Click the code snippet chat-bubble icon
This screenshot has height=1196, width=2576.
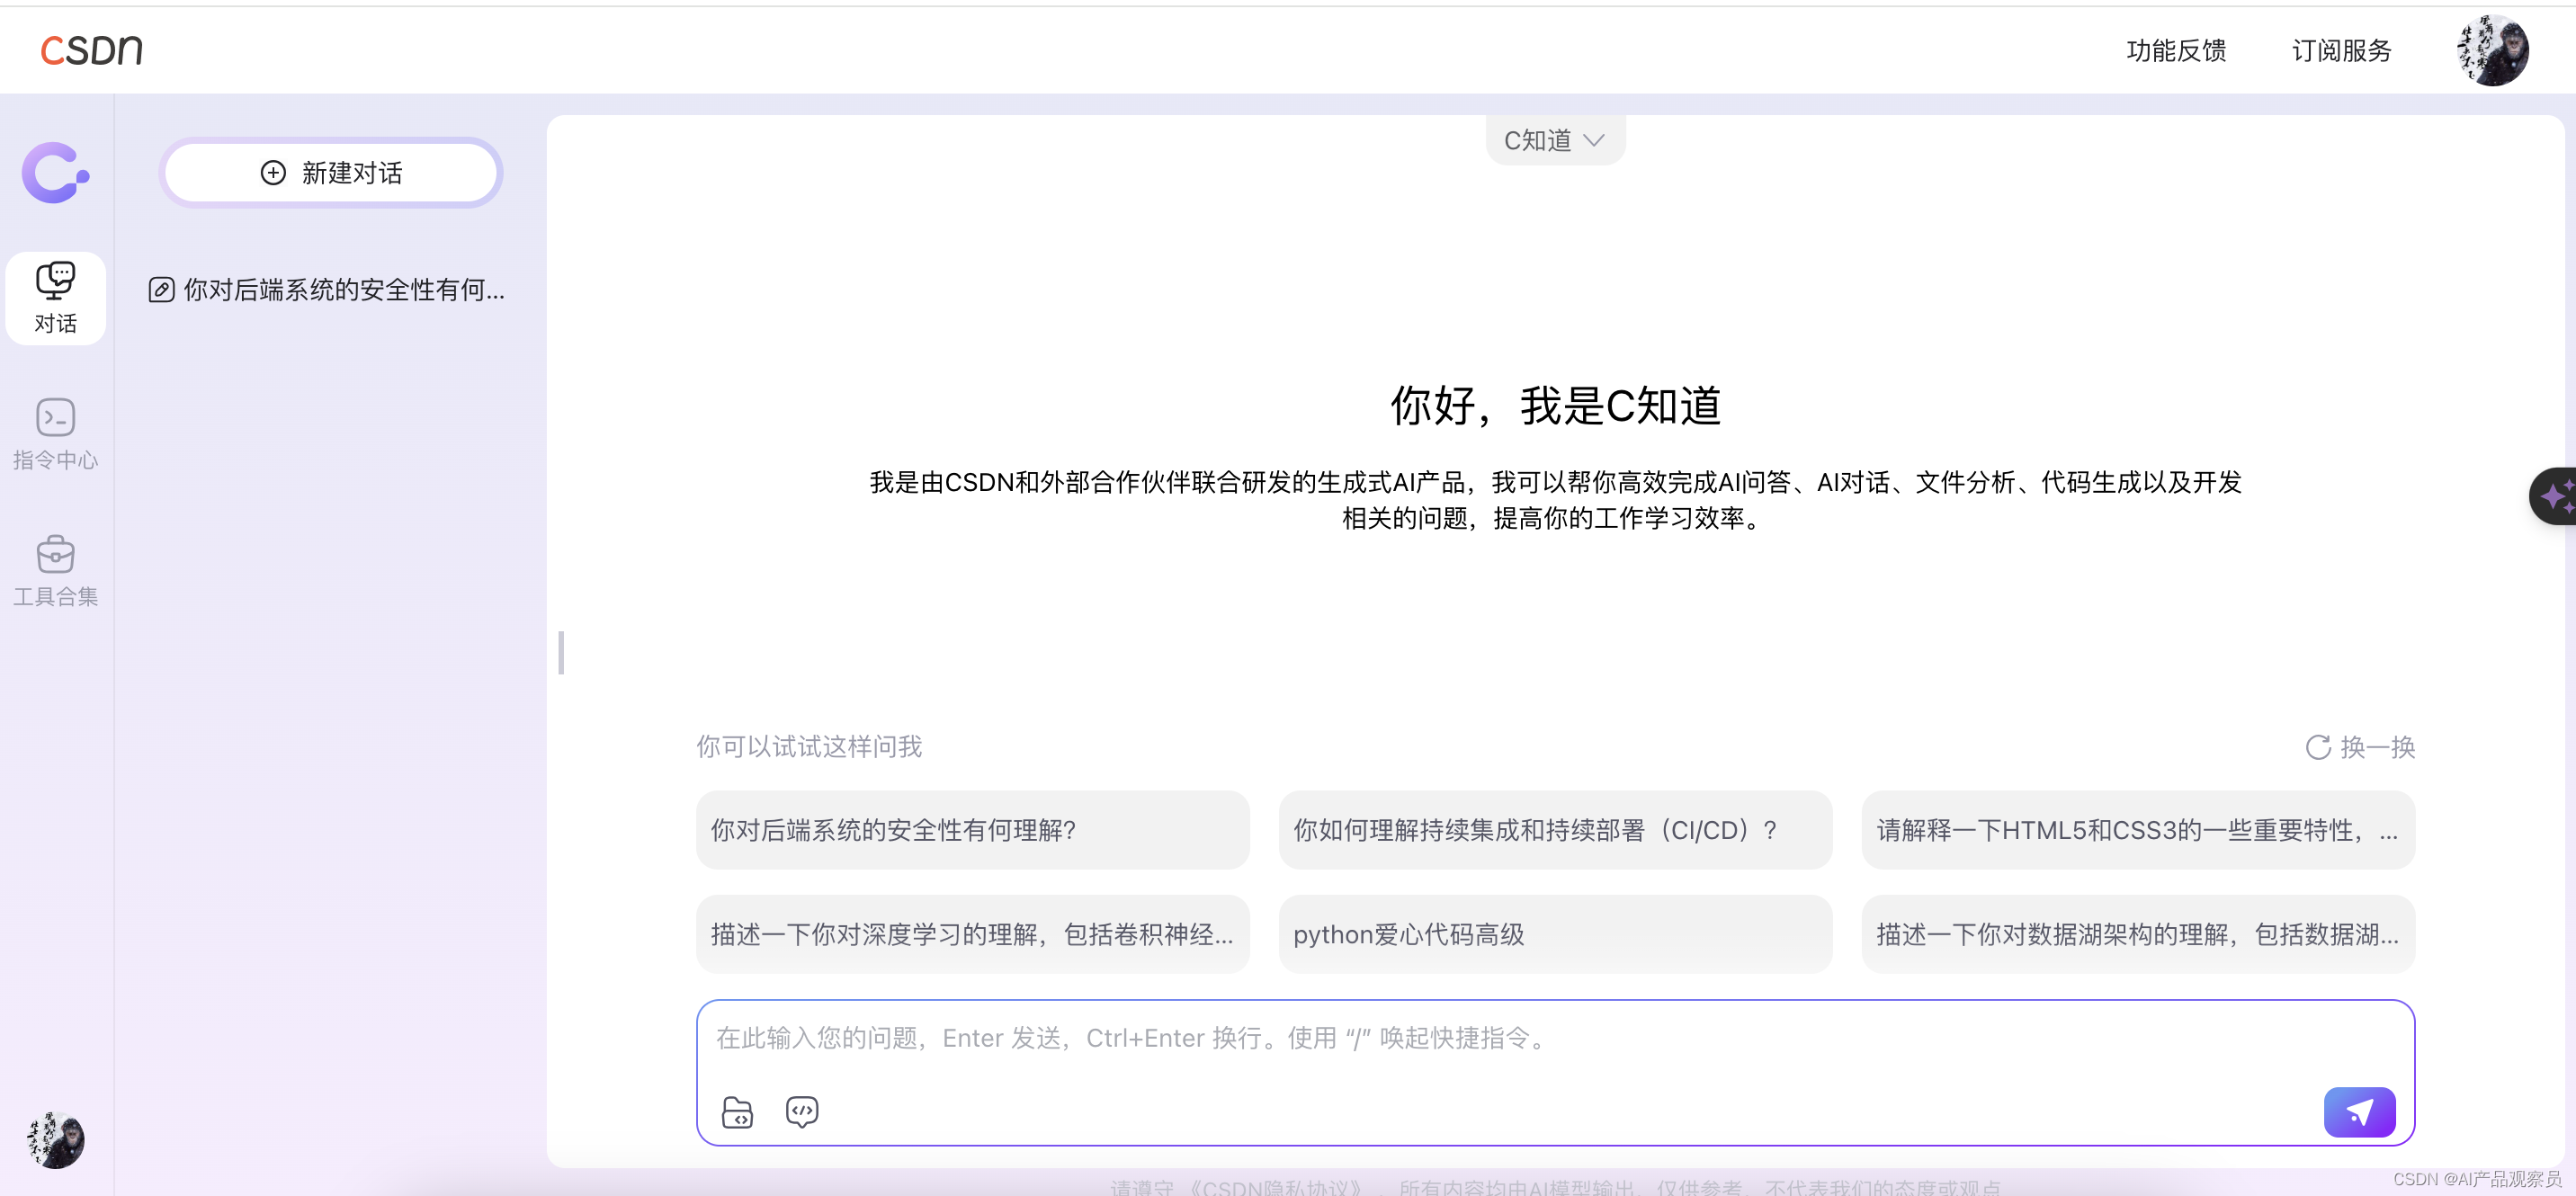[x=802, y=1112]
